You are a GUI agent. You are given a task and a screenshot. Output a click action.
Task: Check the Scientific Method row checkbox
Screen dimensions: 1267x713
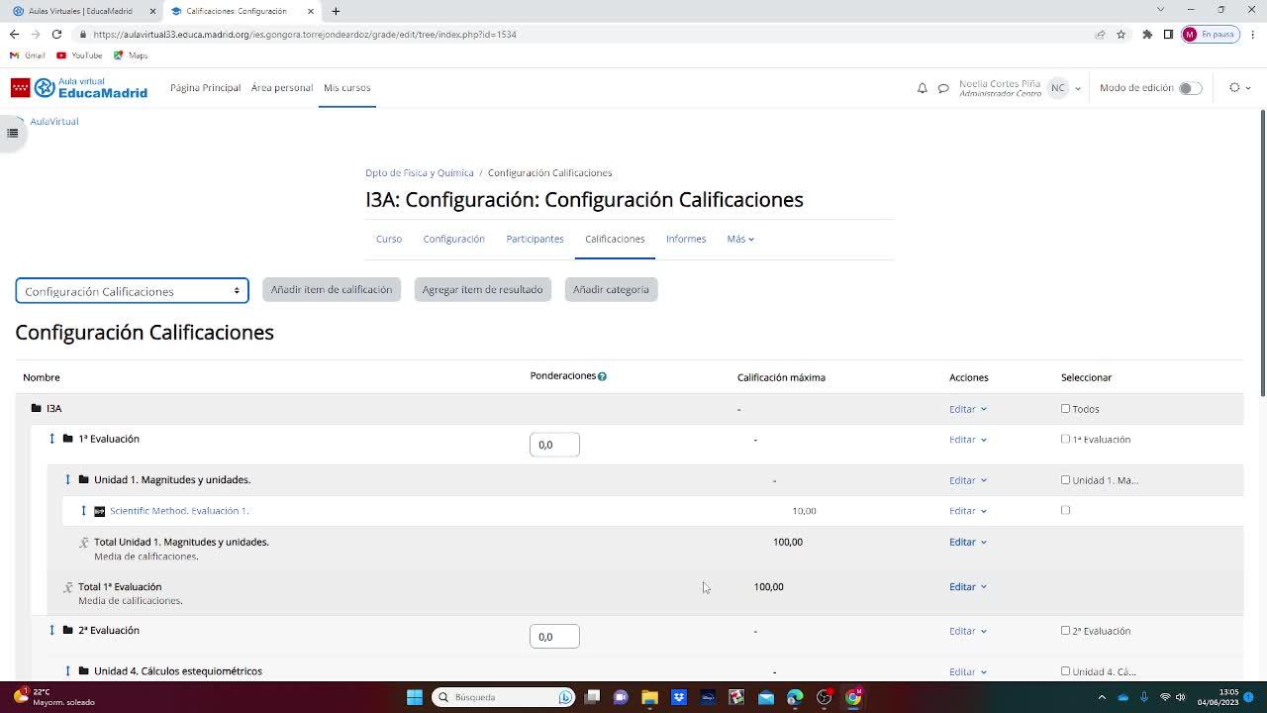(x=1065, y=510)
